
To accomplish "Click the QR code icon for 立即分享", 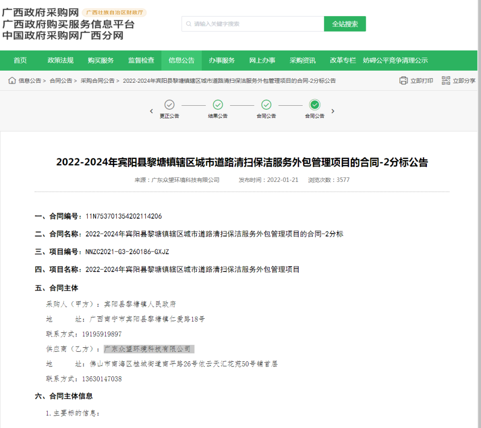I will point(446,80).
